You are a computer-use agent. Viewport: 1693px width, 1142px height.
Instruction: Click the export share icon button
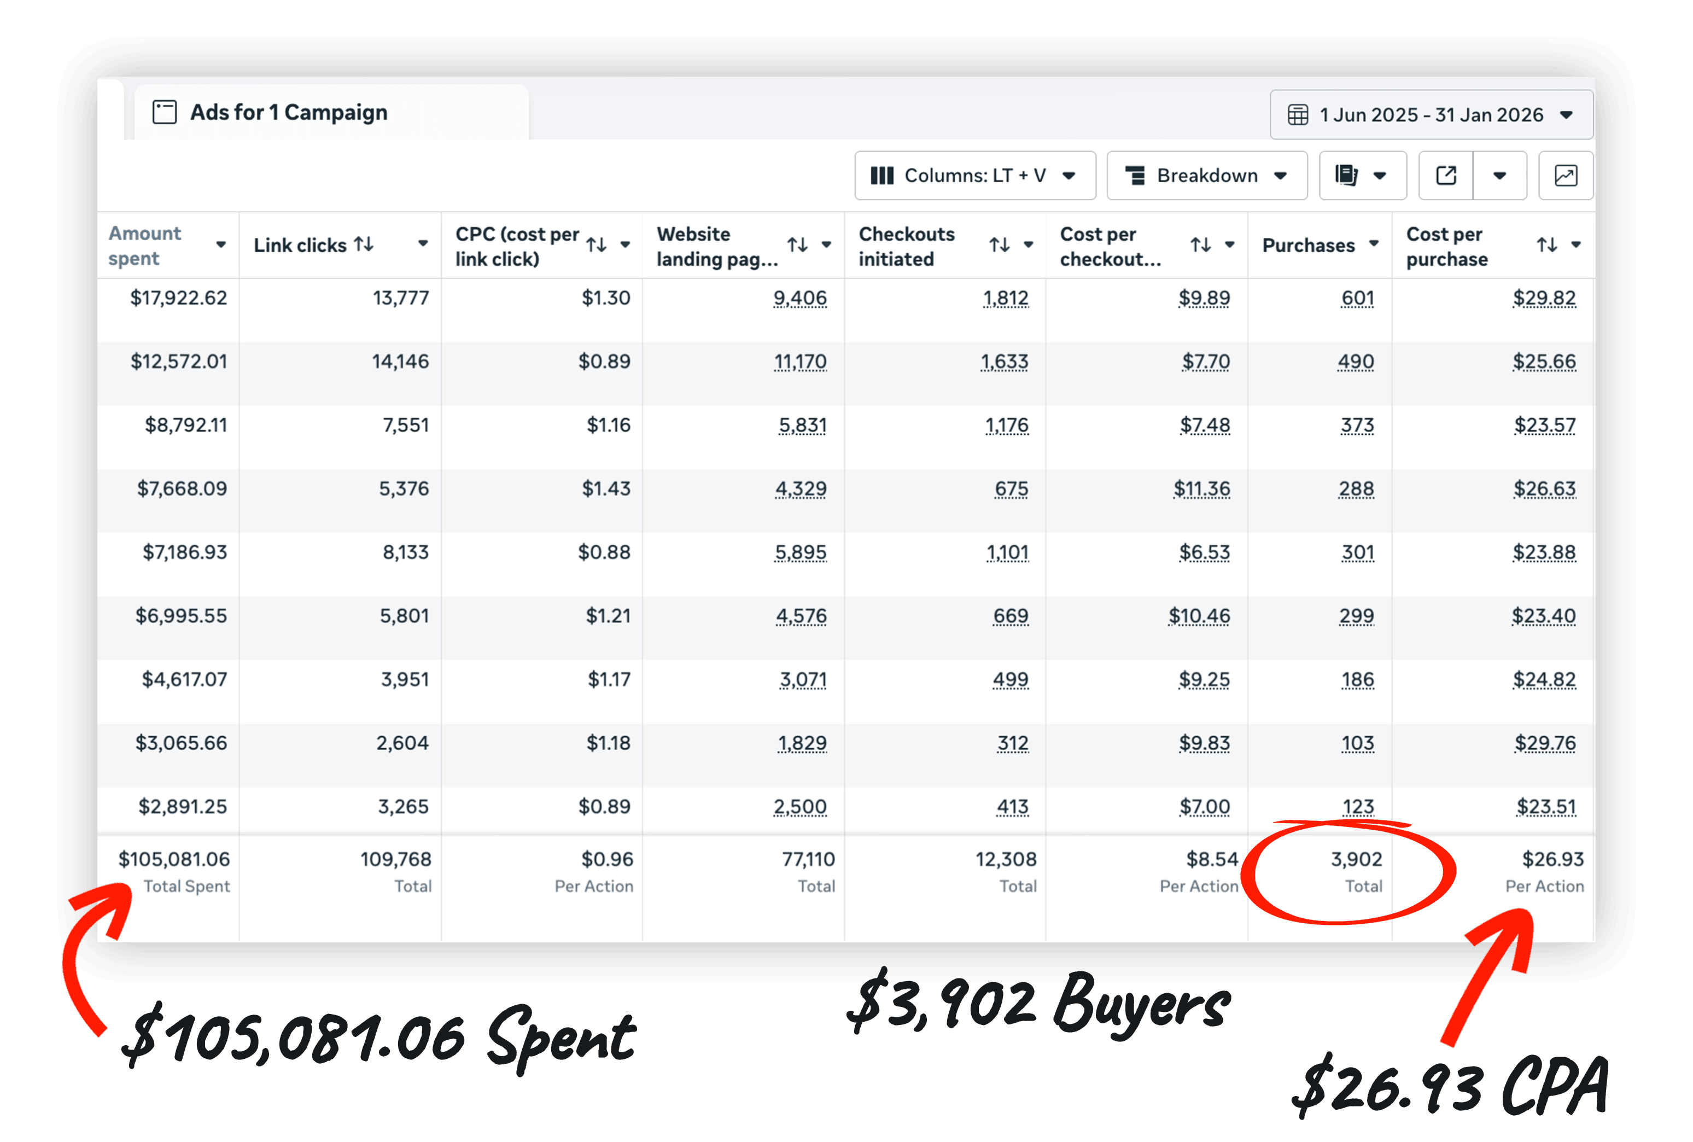(1445, 176)
